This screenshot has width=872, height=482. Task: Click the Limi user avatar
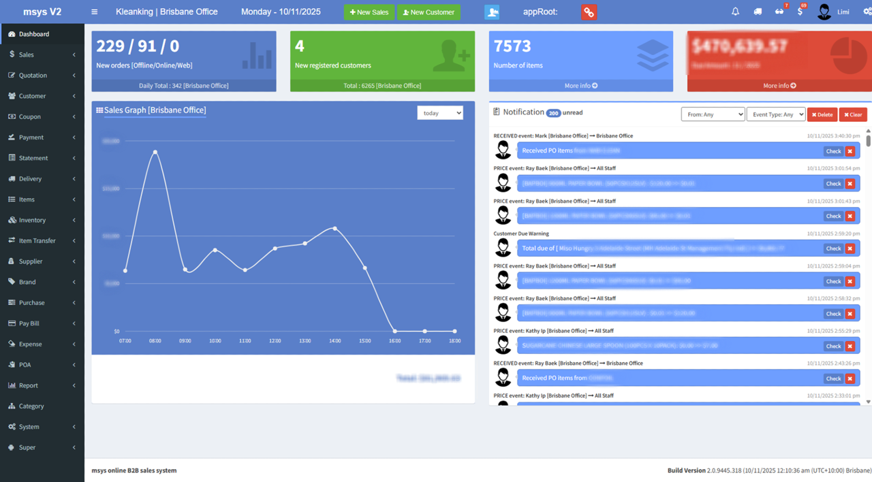click(824, 12)
